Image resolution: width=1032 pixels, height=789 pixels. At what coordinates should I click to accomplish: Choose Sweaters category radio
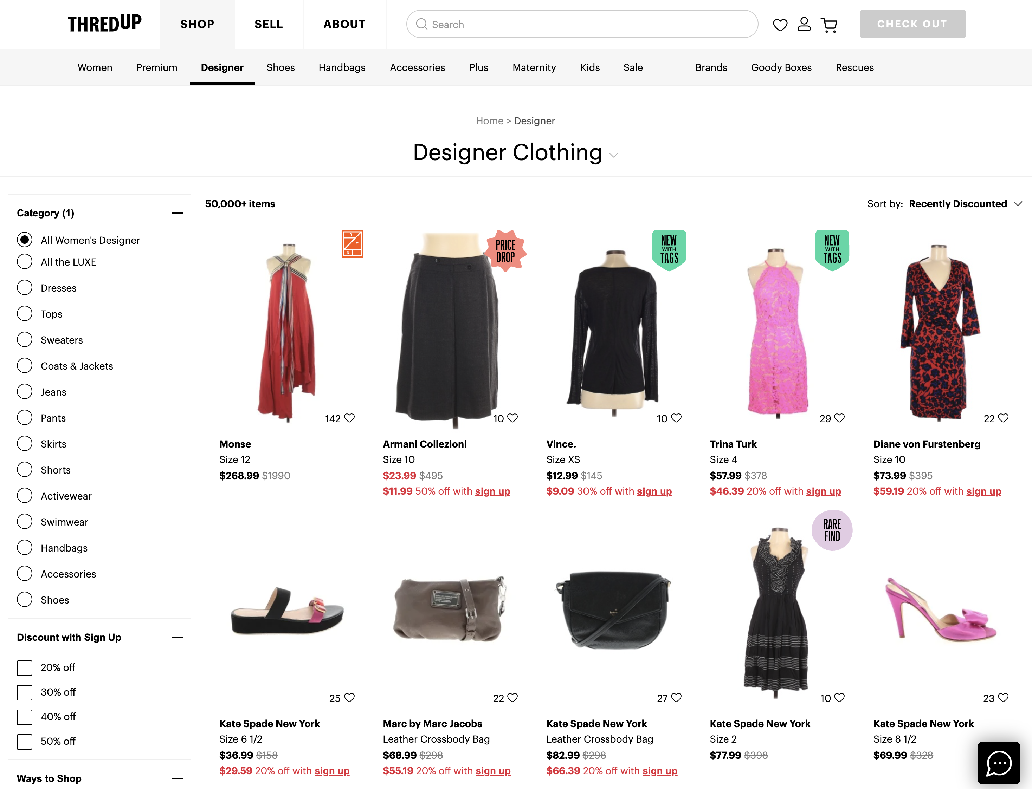[x=25, y=340]
